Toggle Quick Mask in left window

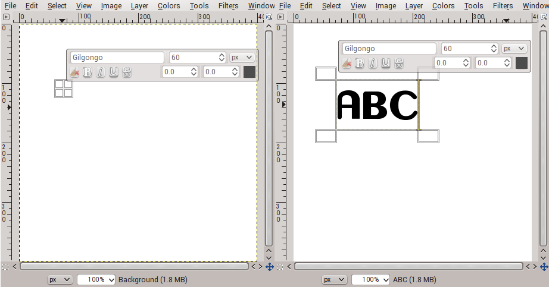pos(5,267)
